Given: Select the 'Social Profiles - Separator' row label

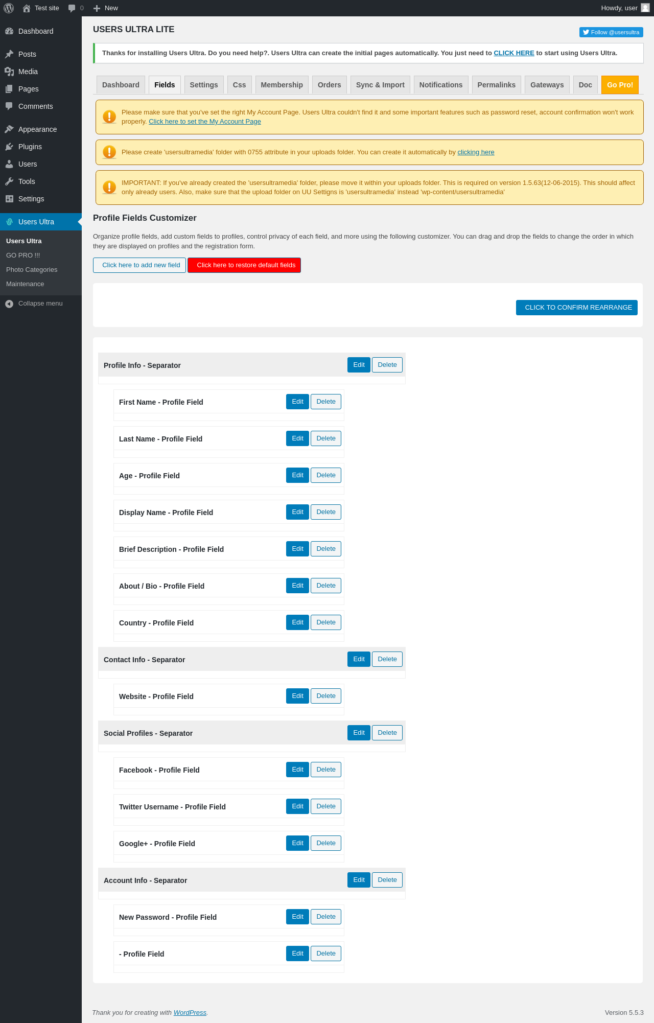Looking at the screenshot, I should coord(148,733).
